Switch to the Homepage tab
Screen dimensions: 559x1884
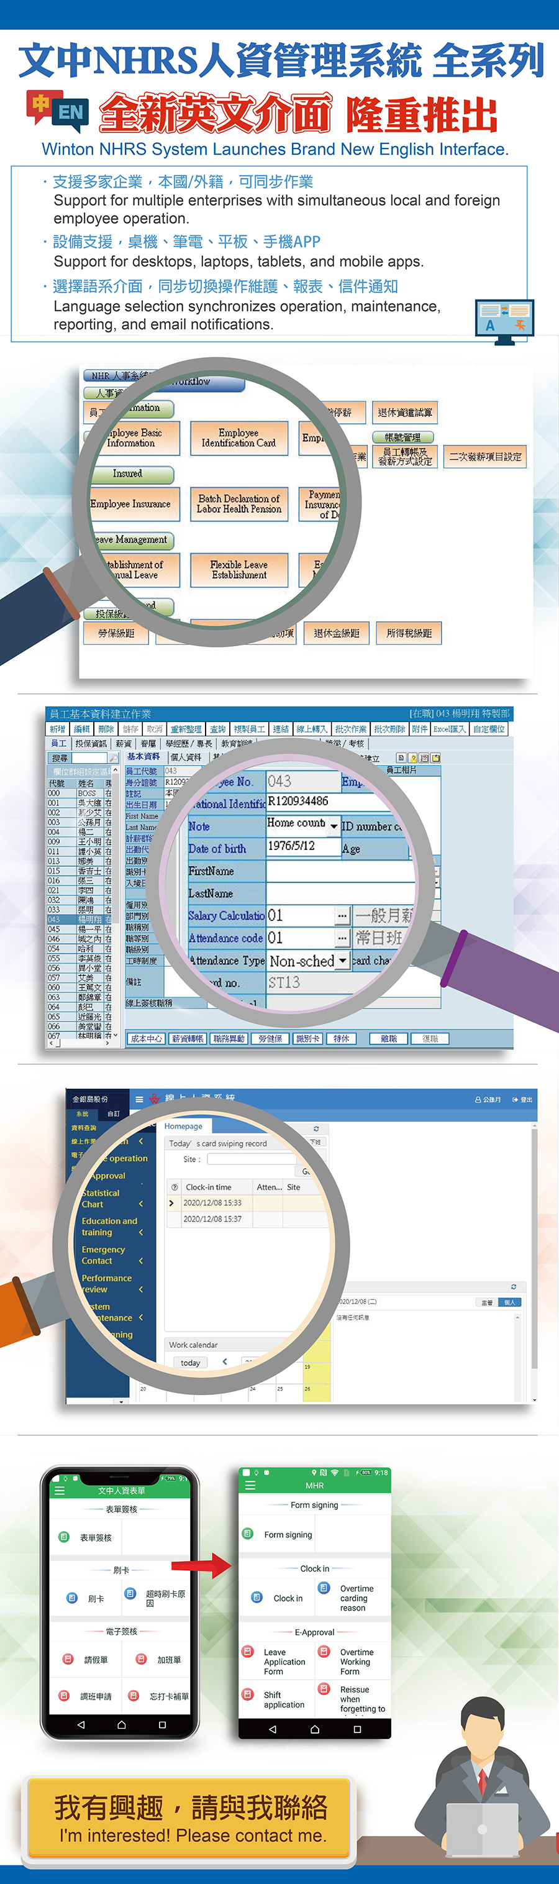pyautogui.click(x=183, y=1127)
